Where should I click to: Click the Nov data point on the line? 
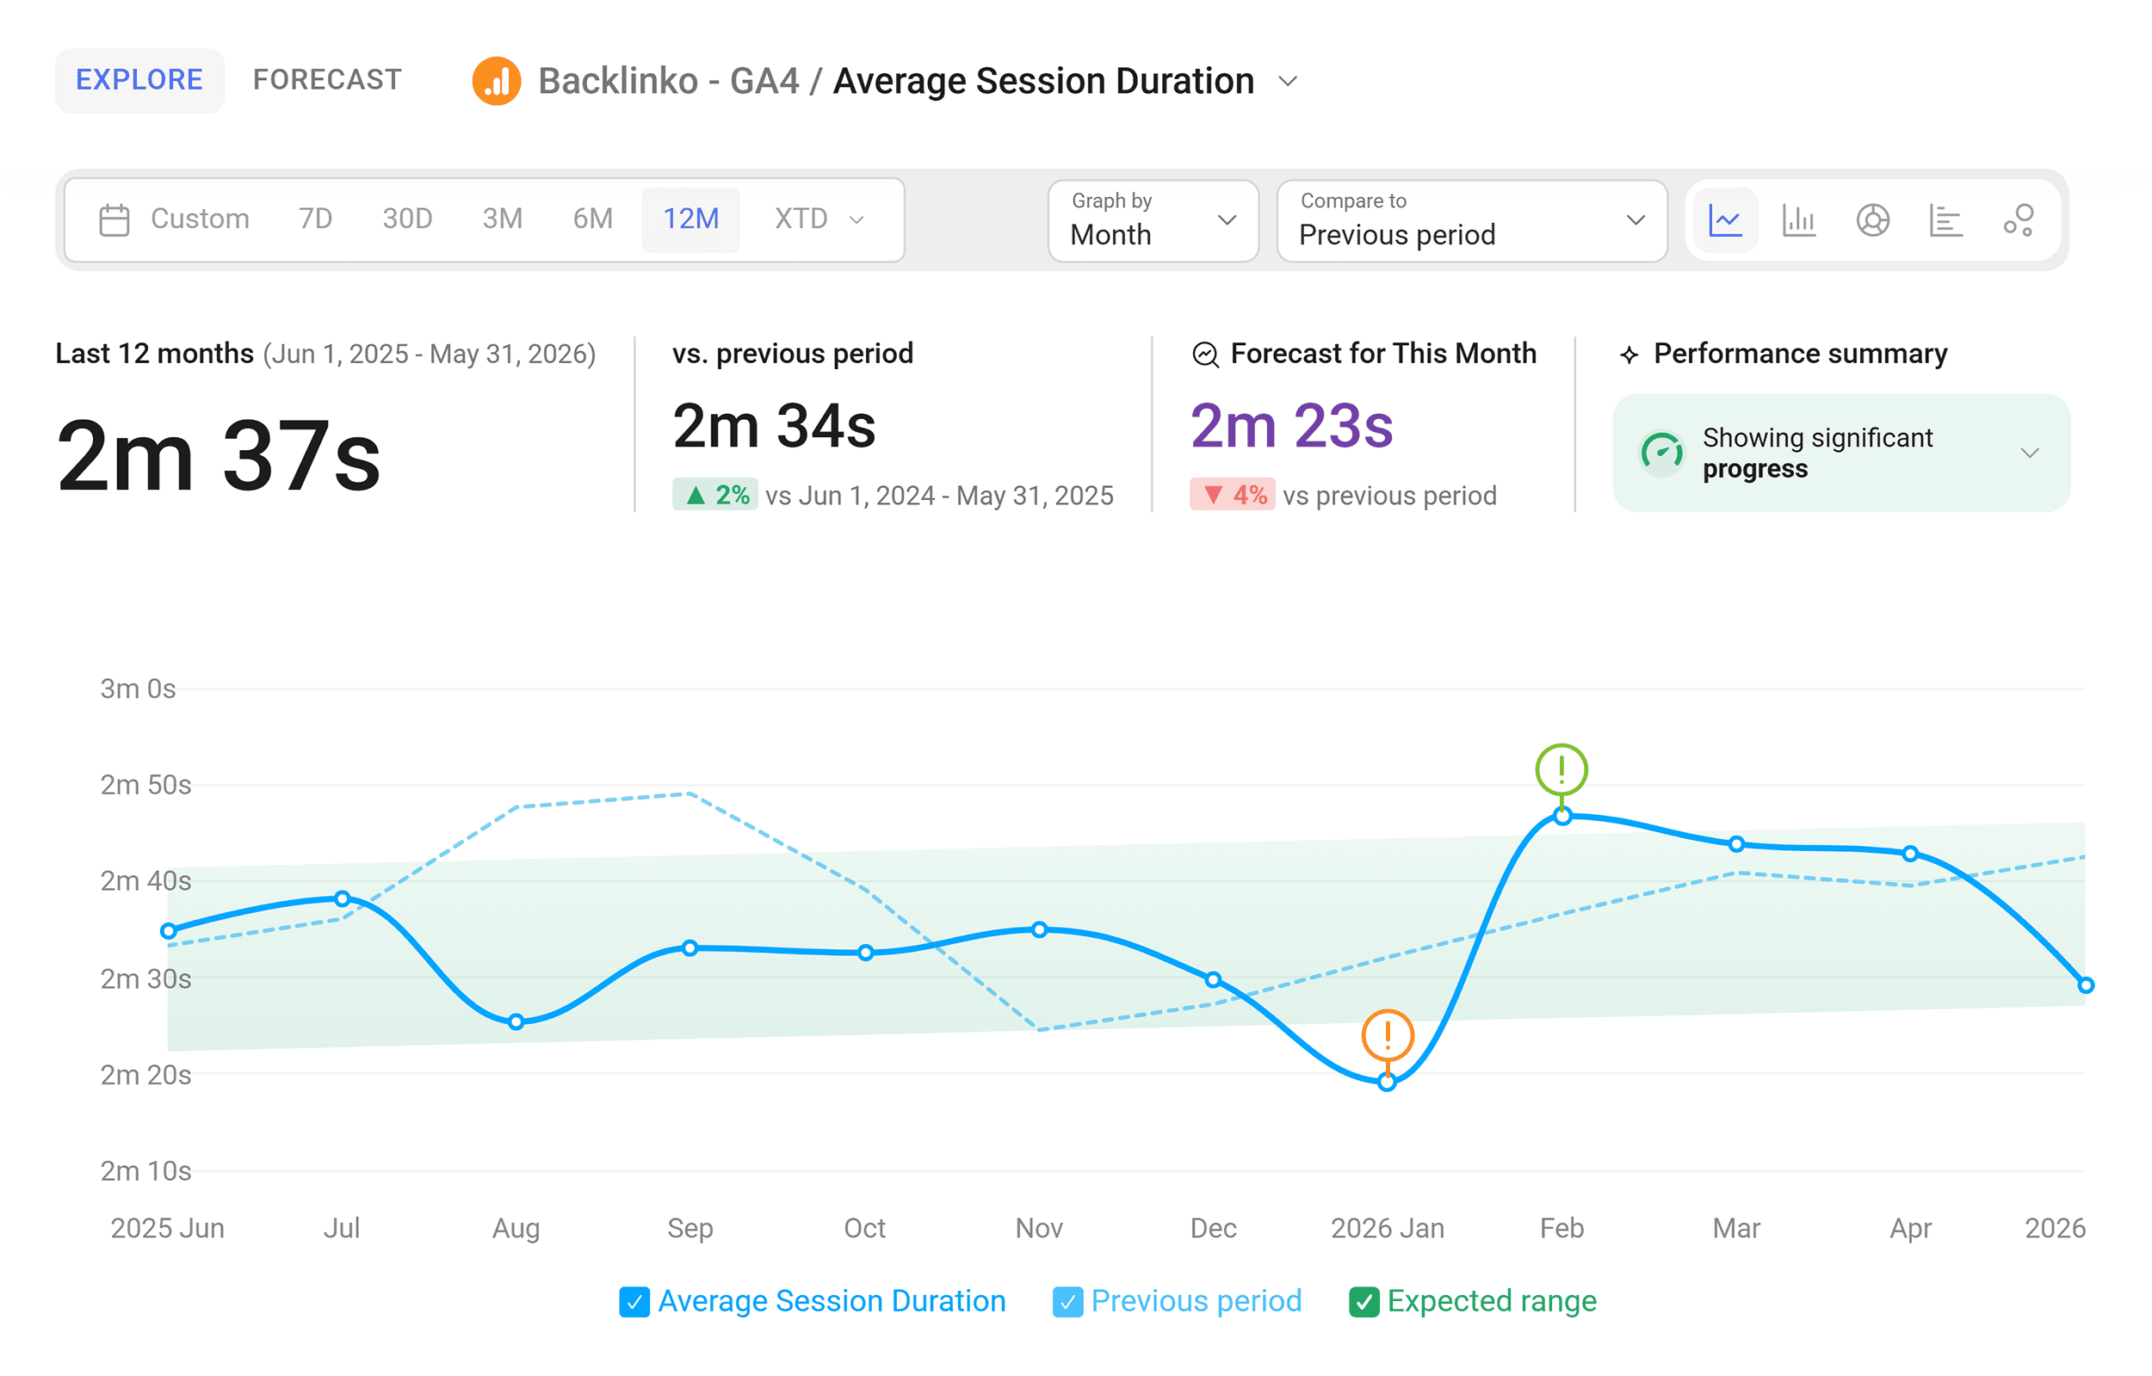point(1039,930)
